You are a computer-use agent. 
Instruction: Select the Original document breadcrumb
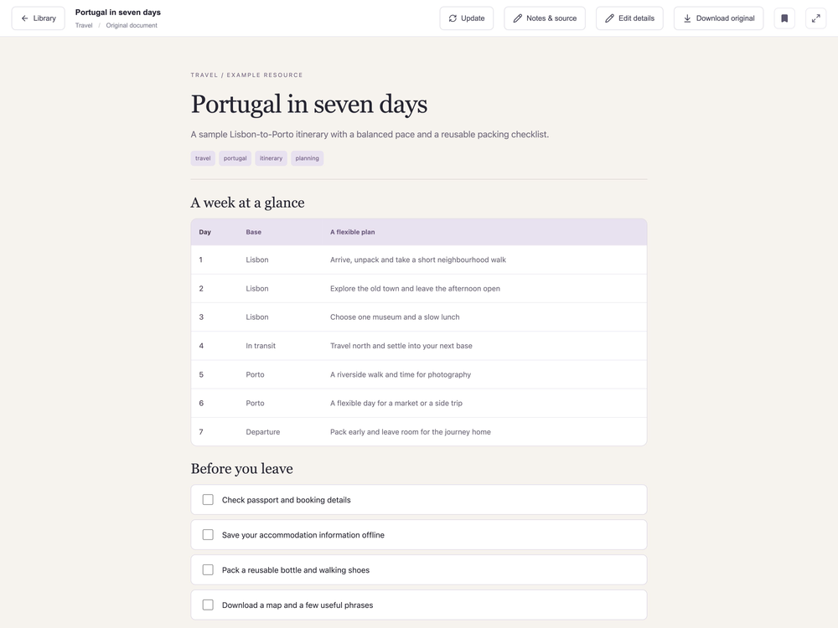click(132, 25)
